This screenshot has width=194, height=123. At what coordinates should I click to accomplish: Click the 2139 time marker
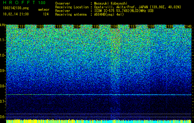click(169, 26)
